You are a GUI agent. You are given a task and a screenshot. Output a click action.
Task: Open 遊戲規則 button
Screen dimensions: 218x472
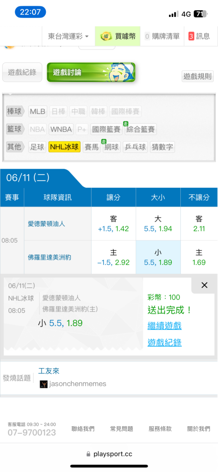tap(198, 76)
